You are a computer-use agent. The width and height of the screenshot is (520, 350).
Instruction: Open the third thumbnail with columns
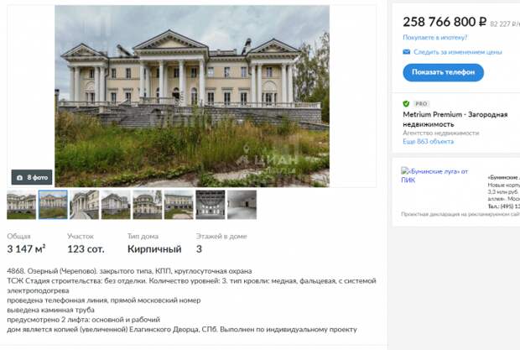pos(84,205)
